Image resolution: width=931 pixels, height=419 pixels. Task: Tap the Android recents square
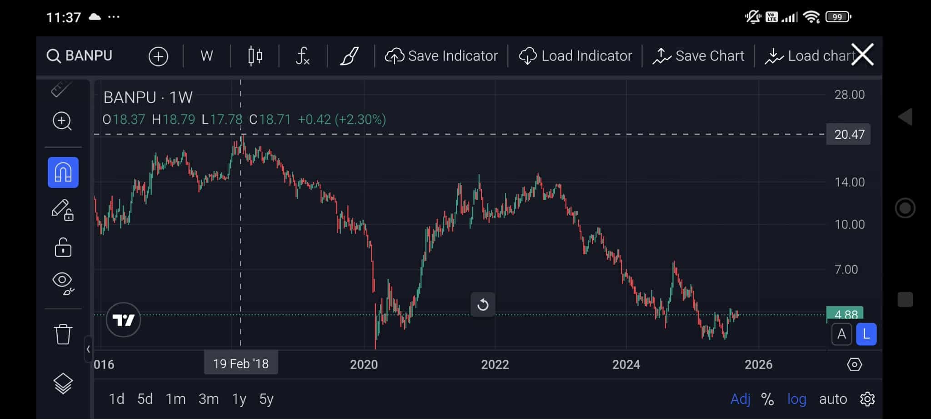coord(905,299)
